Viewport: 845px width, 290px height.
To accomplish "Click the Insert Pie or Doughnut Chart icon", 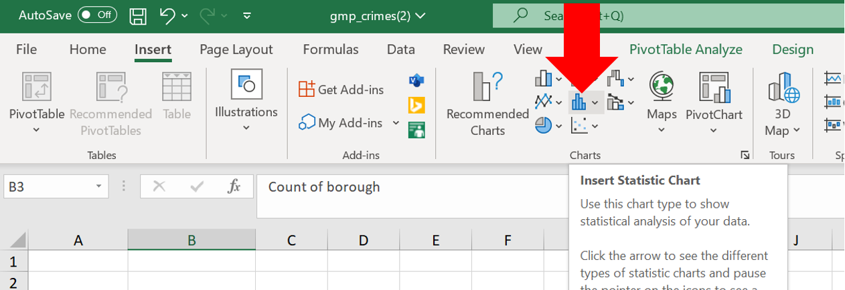I will click(543, 125).
